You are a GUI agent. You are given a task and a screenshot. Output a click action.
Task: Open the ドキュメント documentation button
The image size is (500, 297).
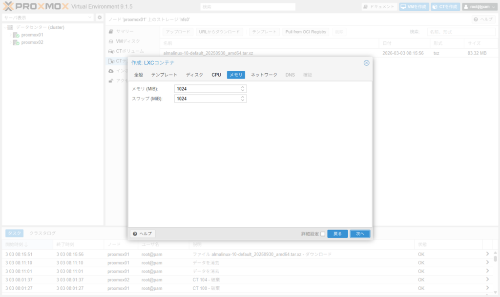(379, 7)
